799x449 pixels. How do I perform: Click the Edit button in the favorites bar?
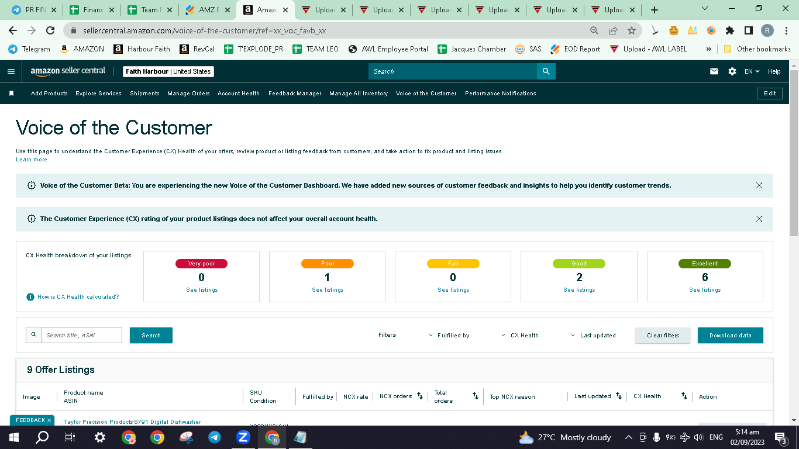(770, 94)
